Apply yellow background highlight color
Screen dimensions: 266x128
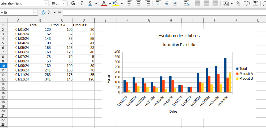coord(116,3)
